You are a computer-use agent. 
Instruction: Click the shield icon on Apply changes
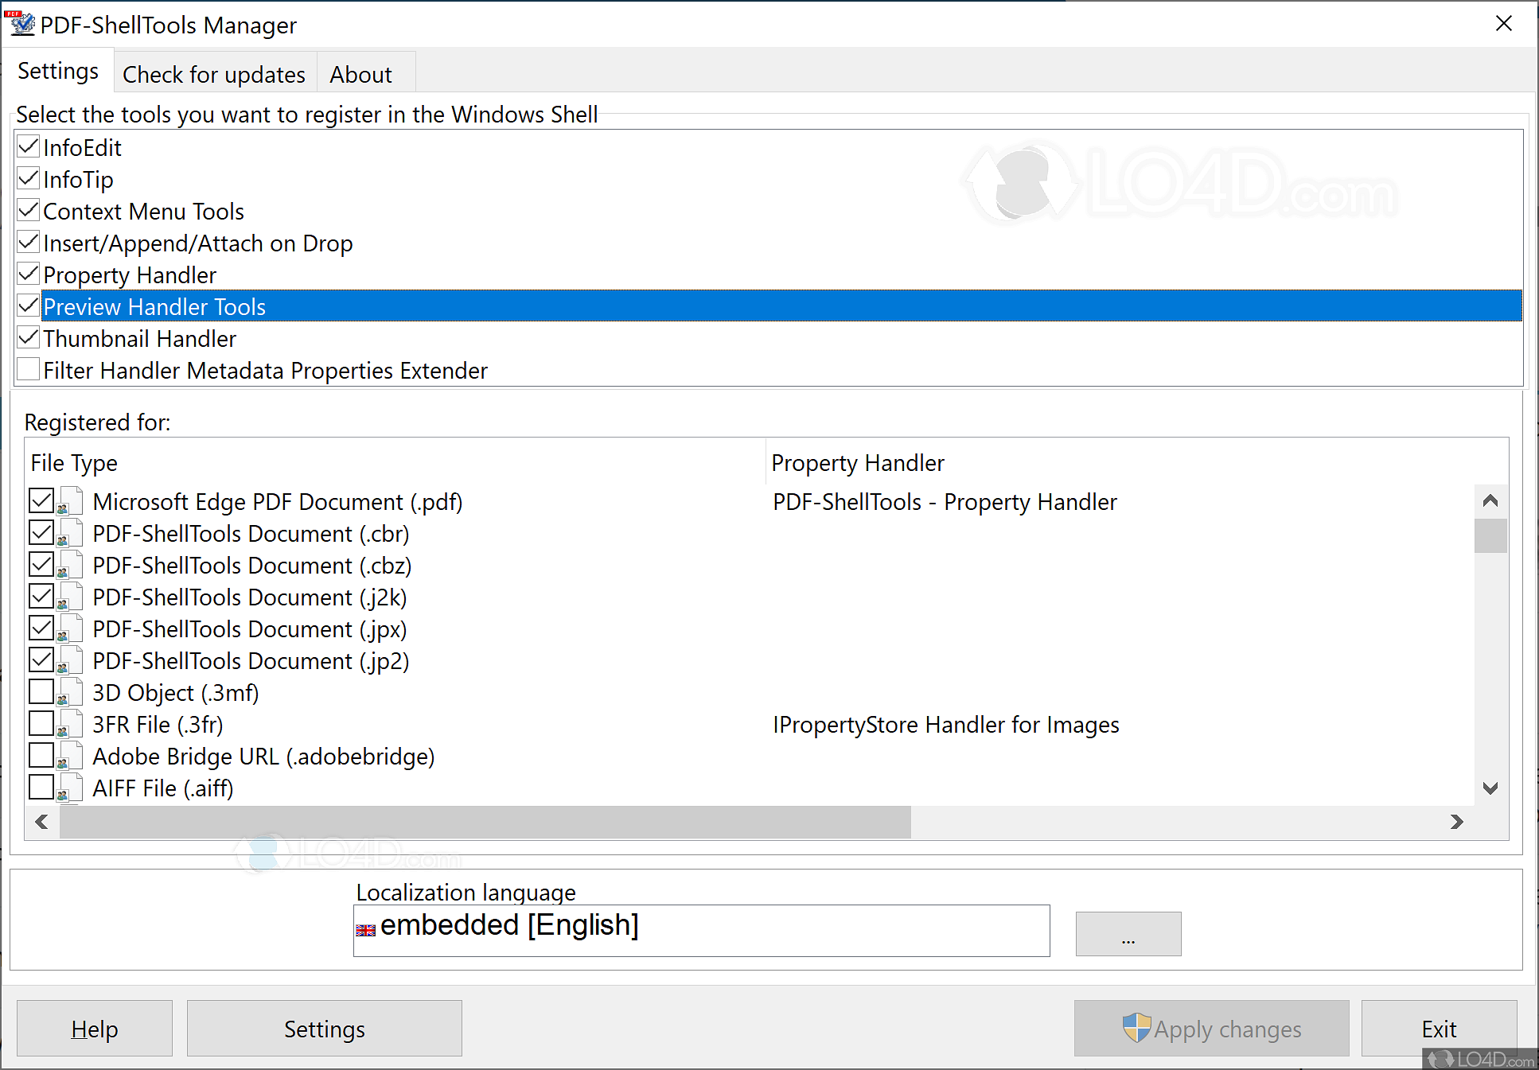(1136, 1028)
